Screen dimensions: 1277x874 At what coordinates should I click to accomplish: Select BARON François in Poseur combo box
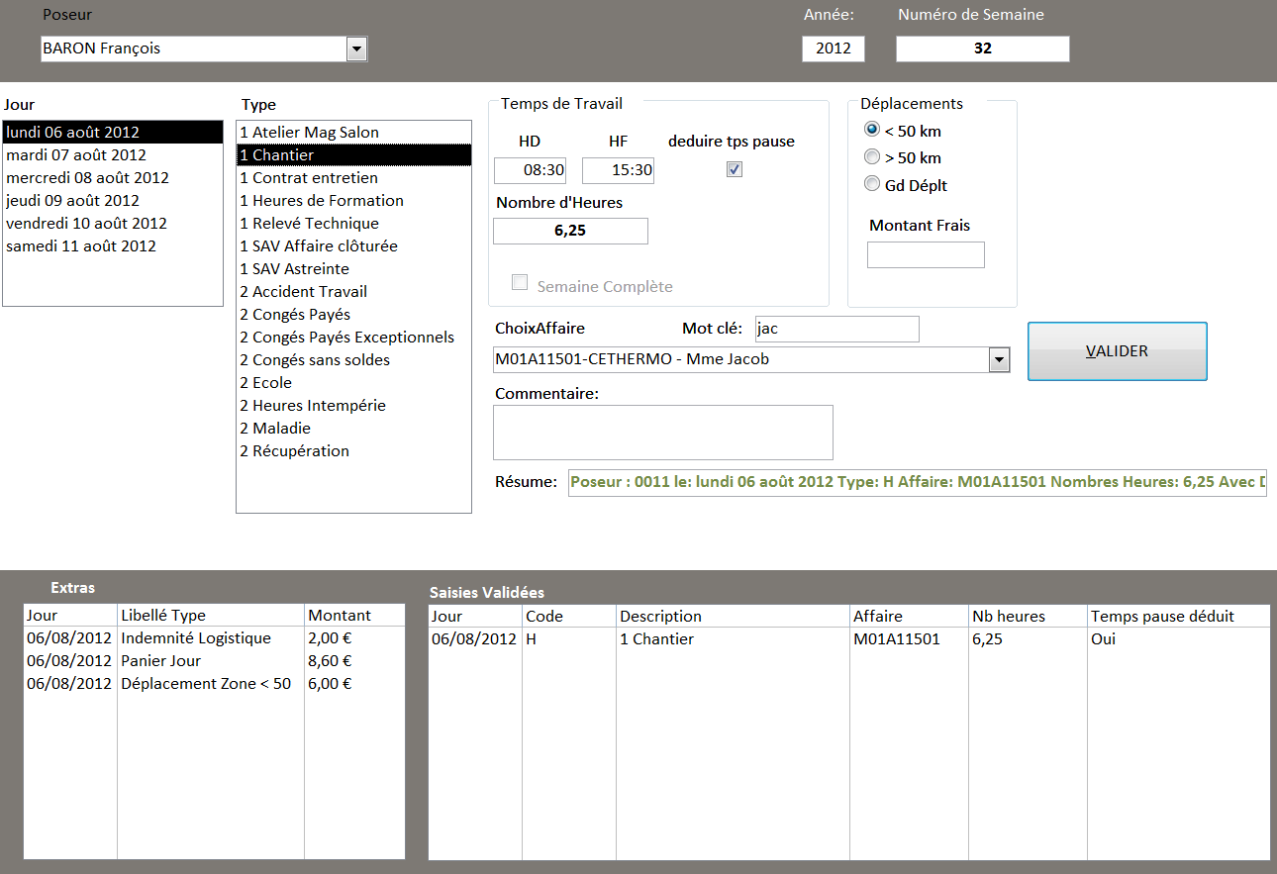(195, 49)
